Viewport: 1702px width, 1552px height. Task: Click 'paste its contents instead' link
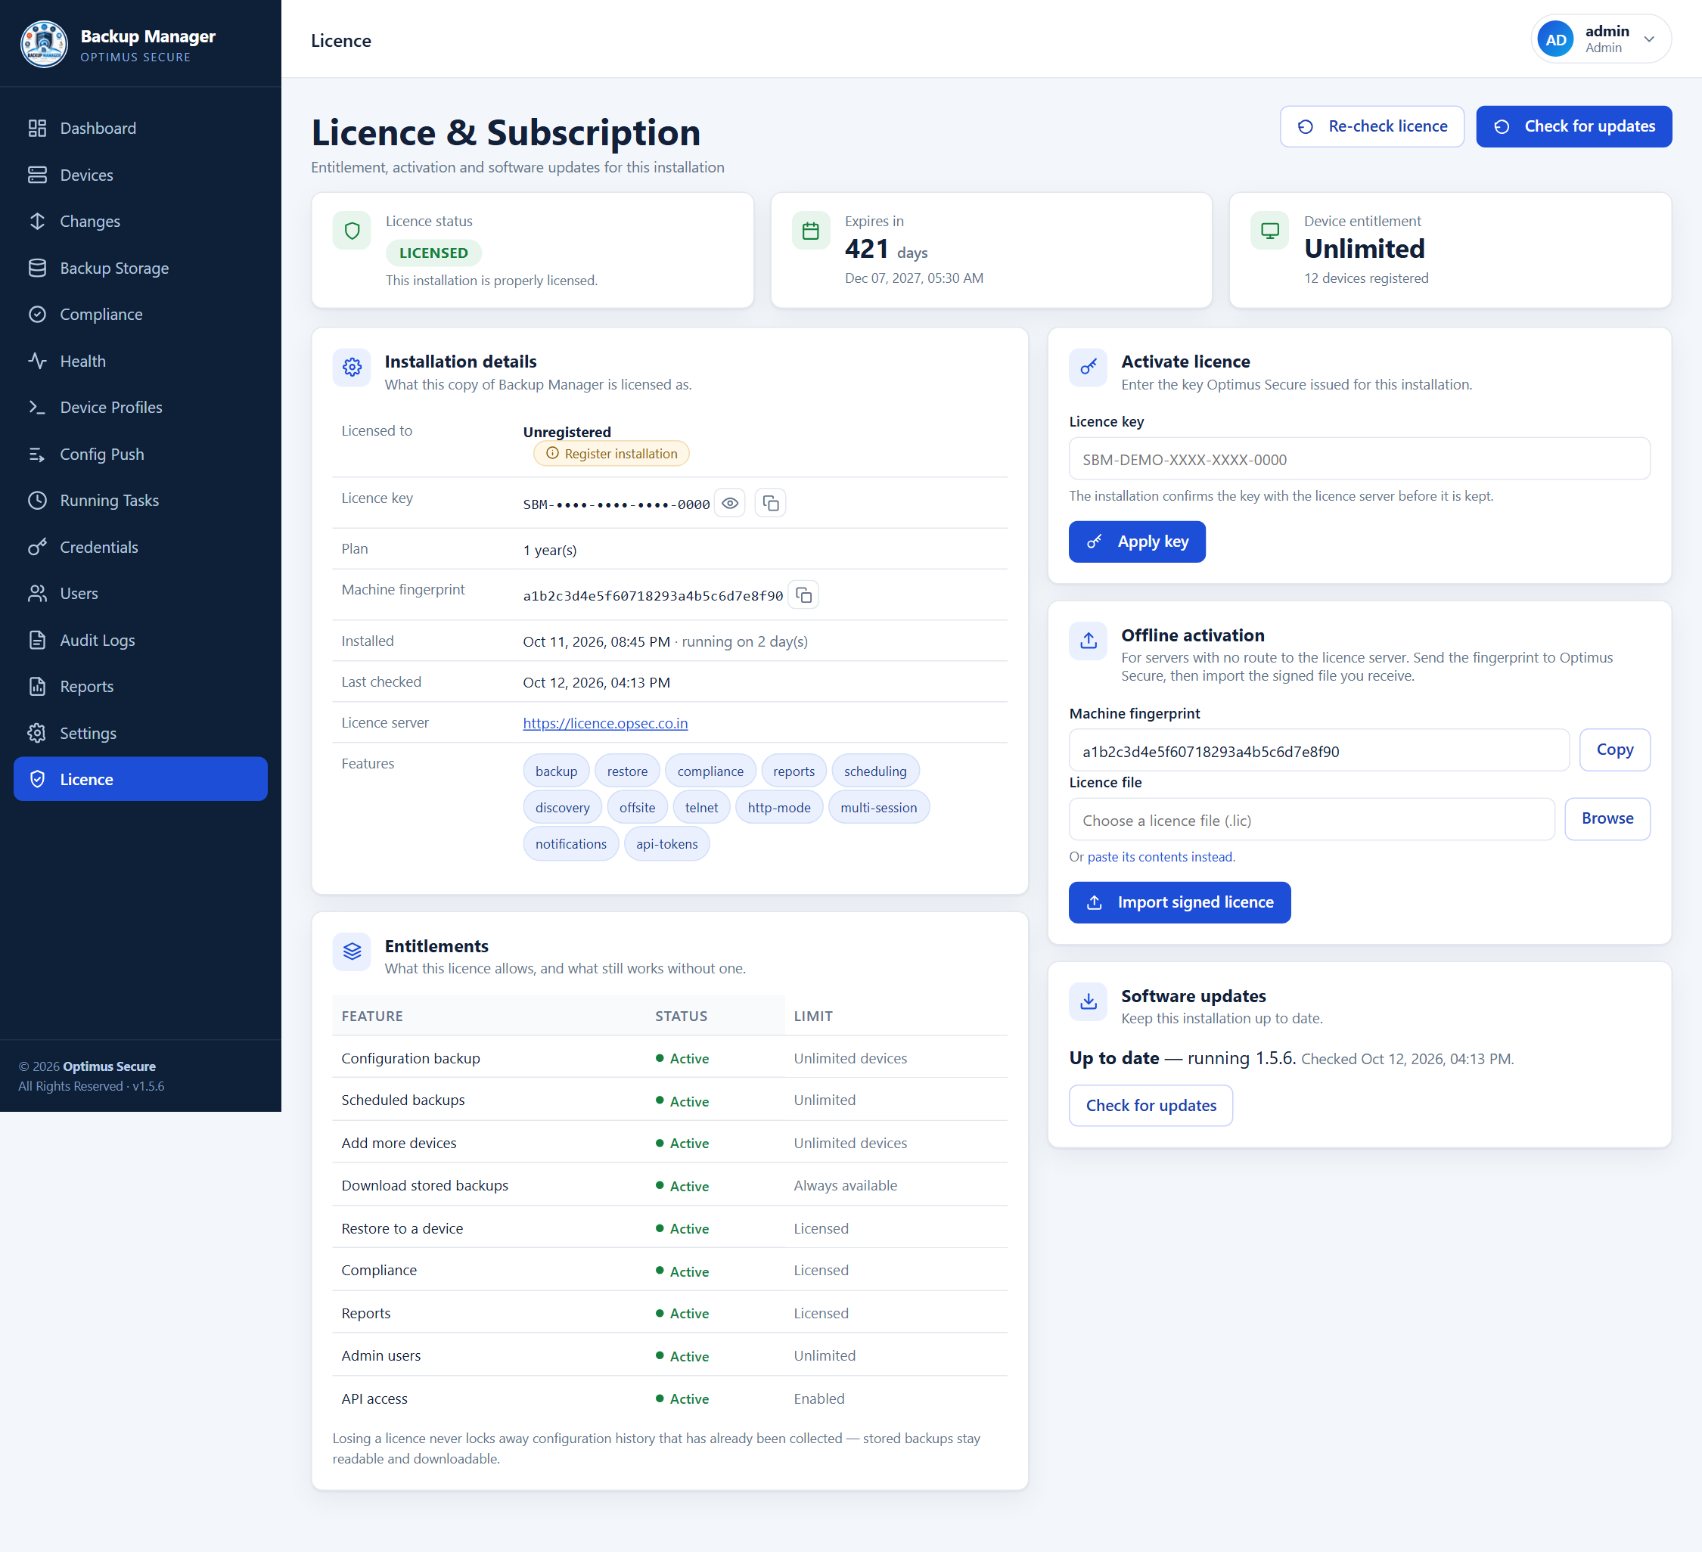(1161, 857)
